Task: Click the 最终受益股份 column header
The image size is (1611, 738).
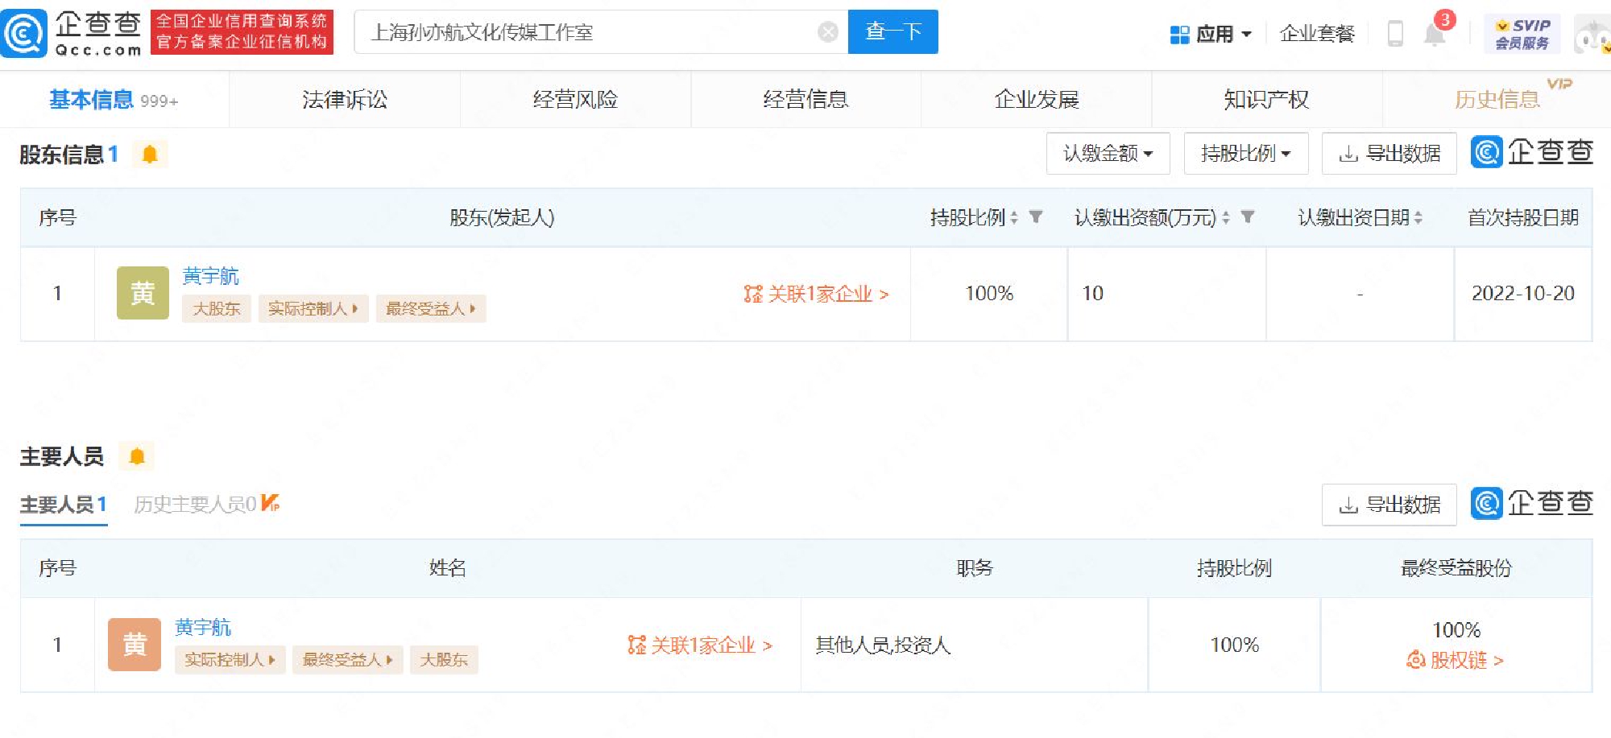Action: [x=1456, y=568]
